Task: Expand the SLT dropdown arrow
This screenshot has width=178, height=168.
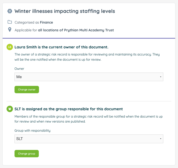Action: click(161, 139)
